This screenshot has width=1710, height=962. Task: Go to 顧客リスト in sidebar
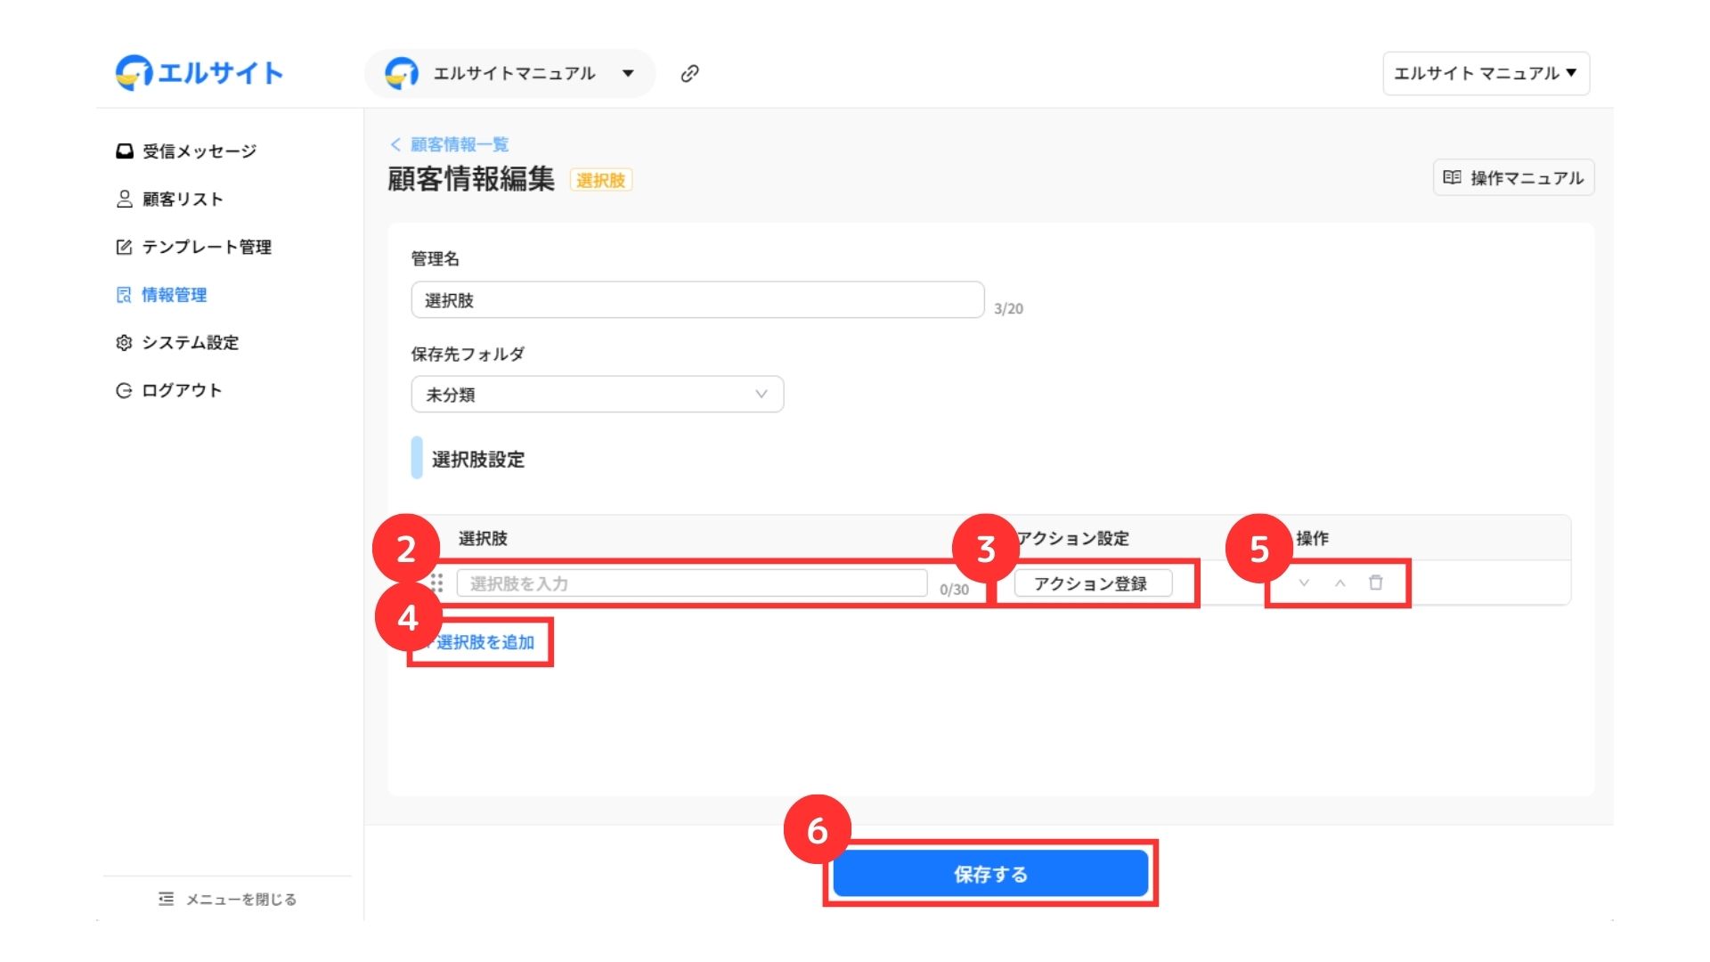pyautogui.click(x=182, y=200)
